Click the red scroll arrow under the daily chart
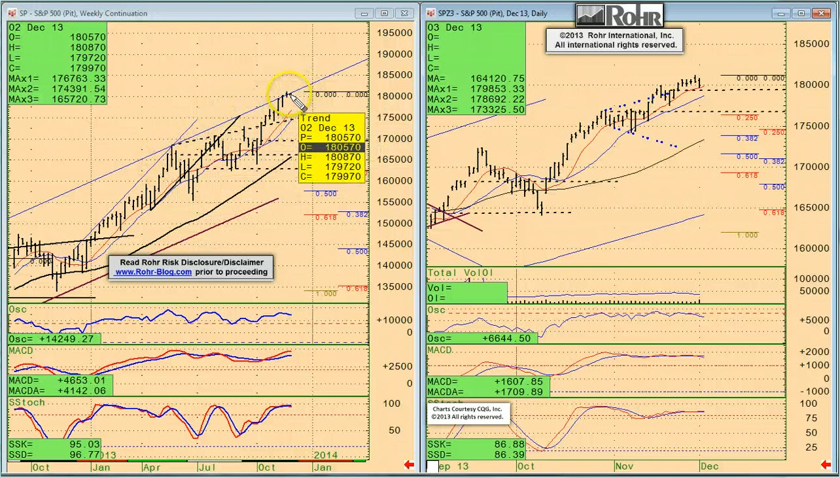The height and width of the screenshot is (478, 840). tap(826, 465)
